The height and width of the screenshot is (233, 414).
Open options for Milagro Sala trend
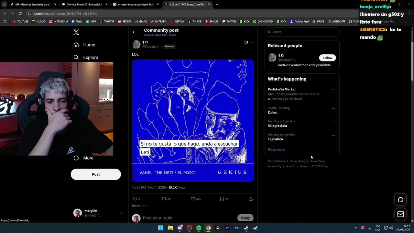click(x=334, y=122)
